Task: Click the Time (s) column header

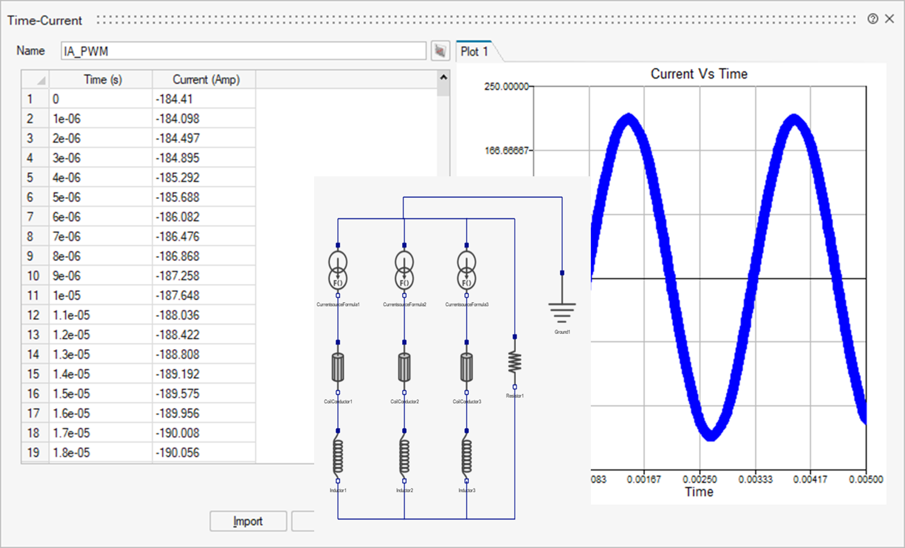Action: [102, 80]
